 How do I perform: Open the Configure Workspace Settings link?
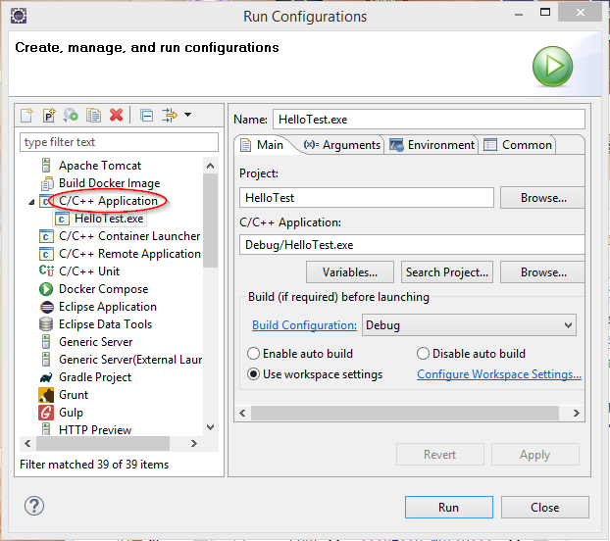[x=498, y=374]
